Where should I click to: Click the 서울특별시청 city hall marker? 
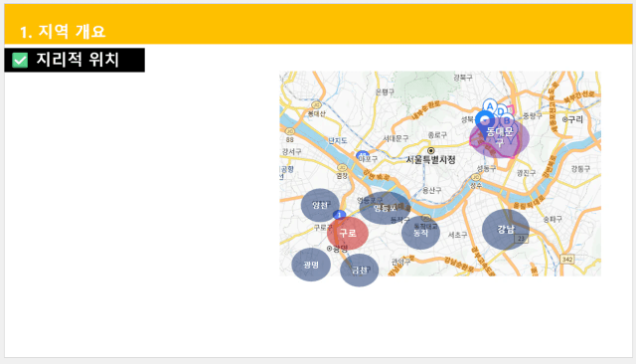click(x=430, y=150)
